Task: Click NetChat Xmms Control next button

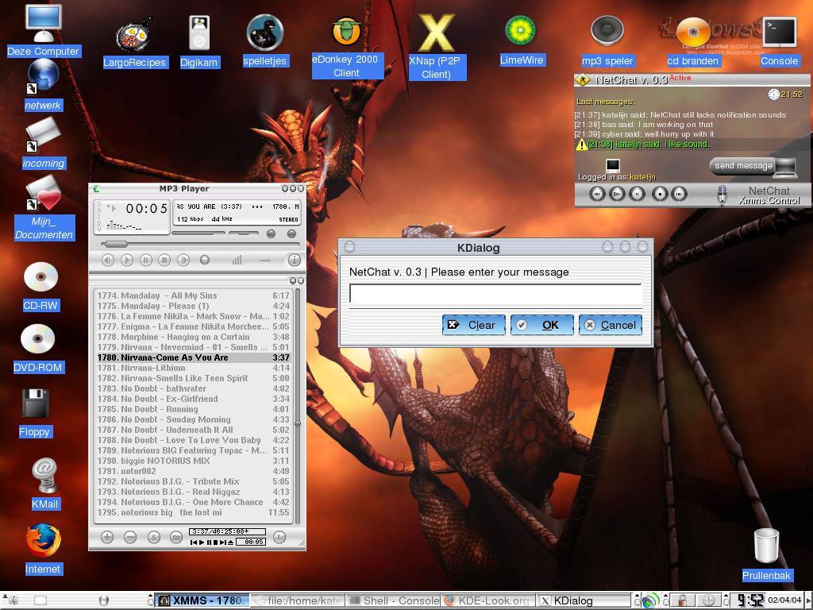Action: coord(680,194)
